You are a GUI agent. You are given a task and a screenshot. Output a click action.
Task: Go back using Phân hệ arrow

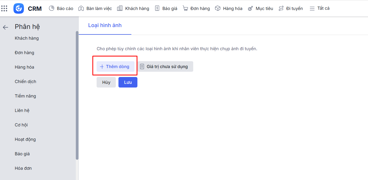pos(6,27)
